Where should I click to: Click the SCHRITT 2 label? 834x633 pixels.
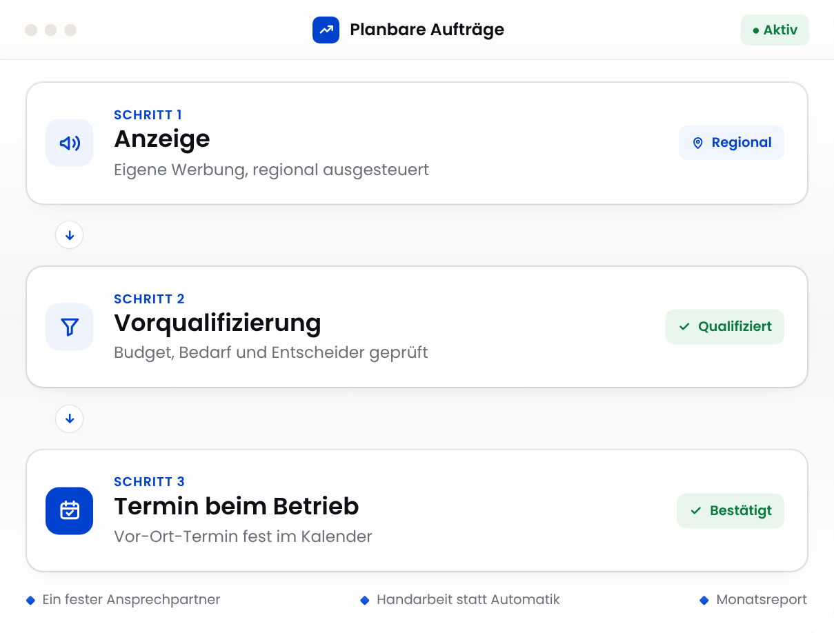[x=149, y=299]
